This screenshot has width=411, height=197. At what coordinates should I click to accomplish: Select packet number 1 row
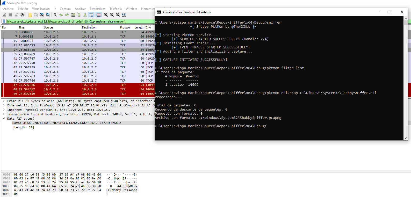[78, 32]
